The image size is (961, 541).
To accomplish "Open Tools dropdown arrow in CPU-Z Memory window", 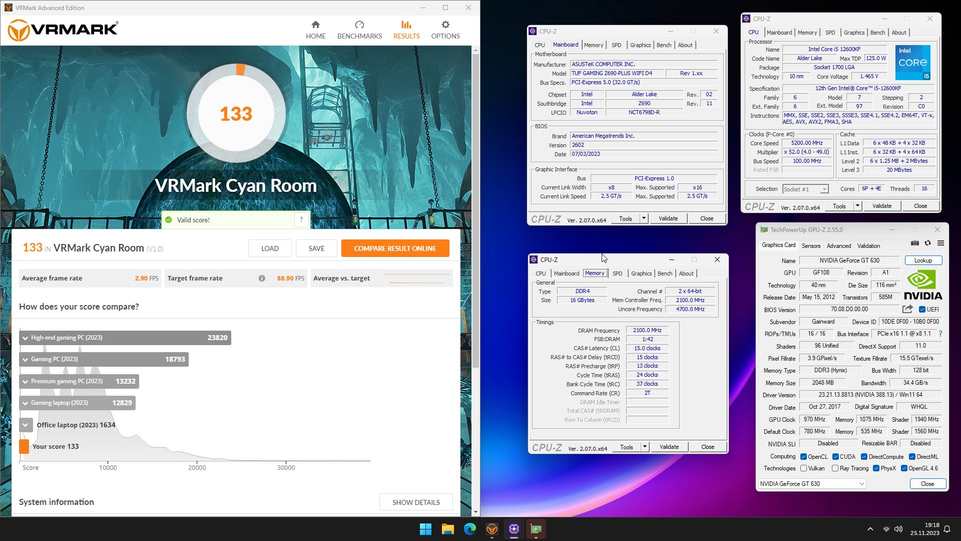I will click(x=644, y=447).
